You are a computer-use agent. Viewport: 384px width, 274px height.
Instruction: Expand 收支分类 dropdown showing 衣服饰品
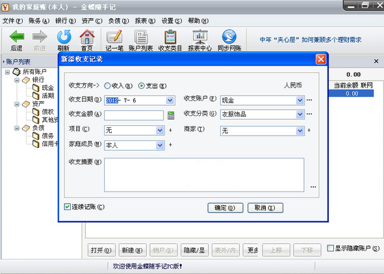click(x=300, y=114)
